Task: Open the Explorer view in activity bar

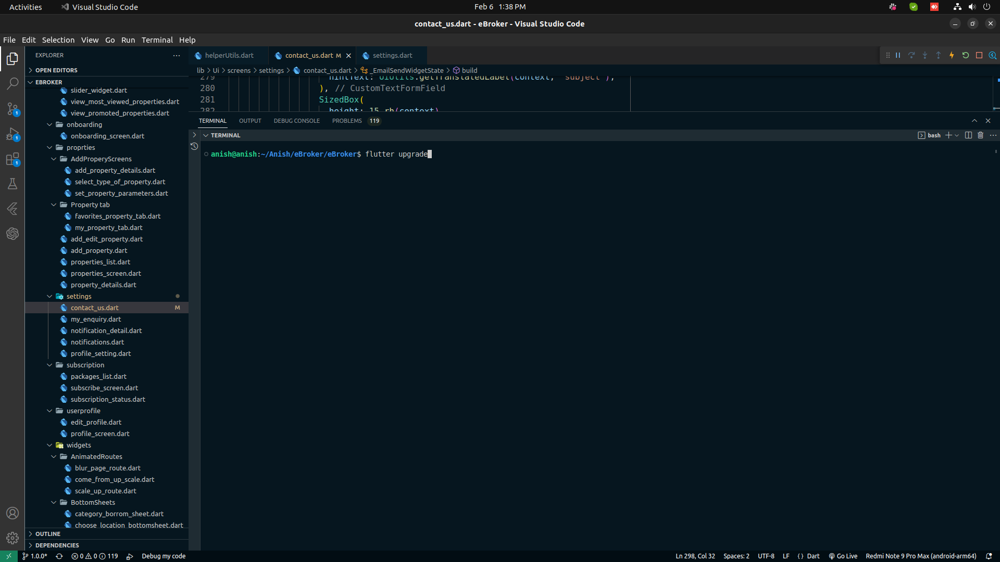Action: (12, 59)
